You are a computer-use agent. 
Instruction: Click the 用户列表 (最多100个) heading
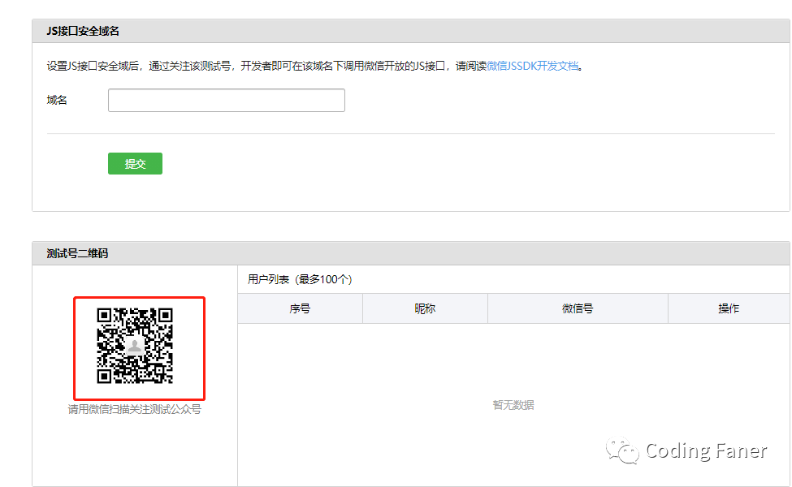click(x=300, y=279)
